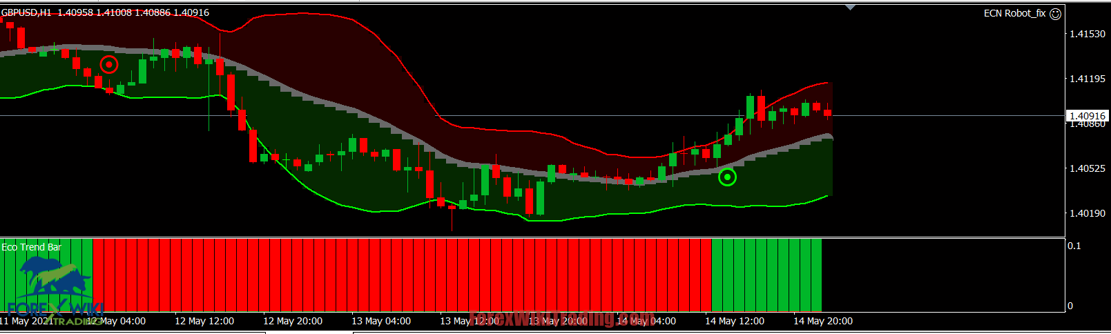Select the red circle sell signal marker
This screenshot has width=1111, height=334.
coord(109,65)
